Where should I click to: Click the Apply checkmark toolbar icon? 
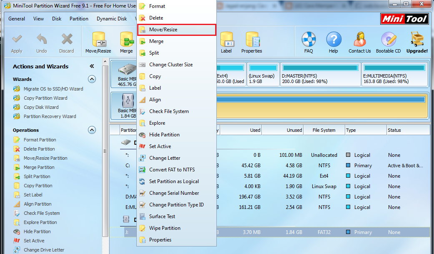(x=17, y=39)
